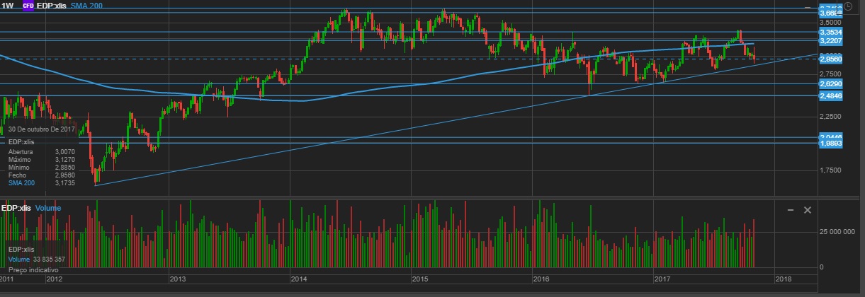Open the 1W timeframe selector
Image resolution: width=865 pixels, height=297 pixels.
[x=8, y=5]
